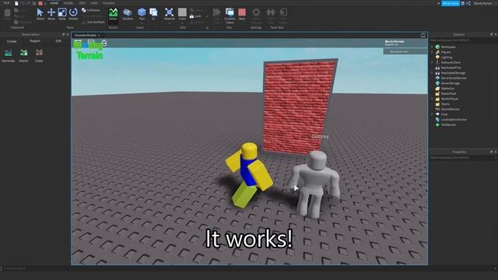This screenshot has height=280, width=498.
Task: Select TestService in Explorer
Action: 448,124
